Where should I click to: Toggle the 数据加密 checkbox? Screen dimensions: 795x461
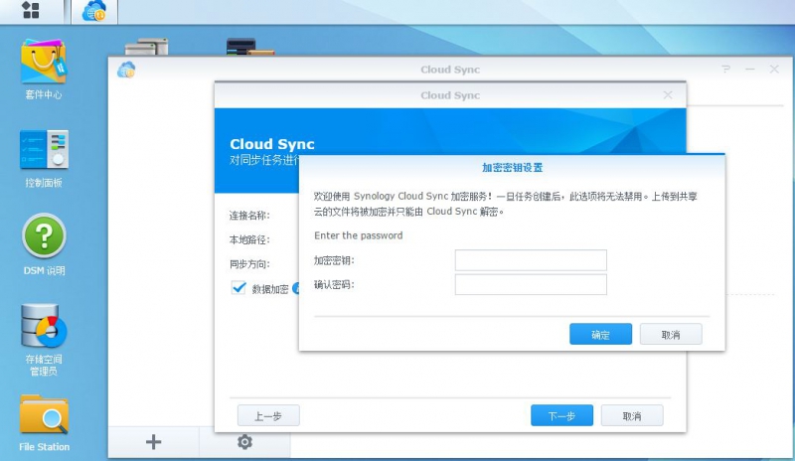(x=238, y=288)
